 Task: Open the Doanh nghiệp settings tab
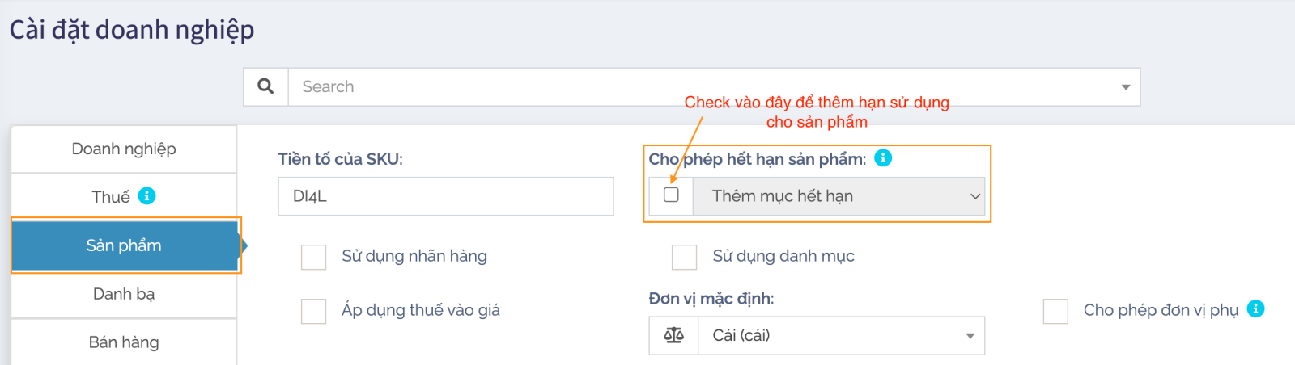[x=124, y=149]
